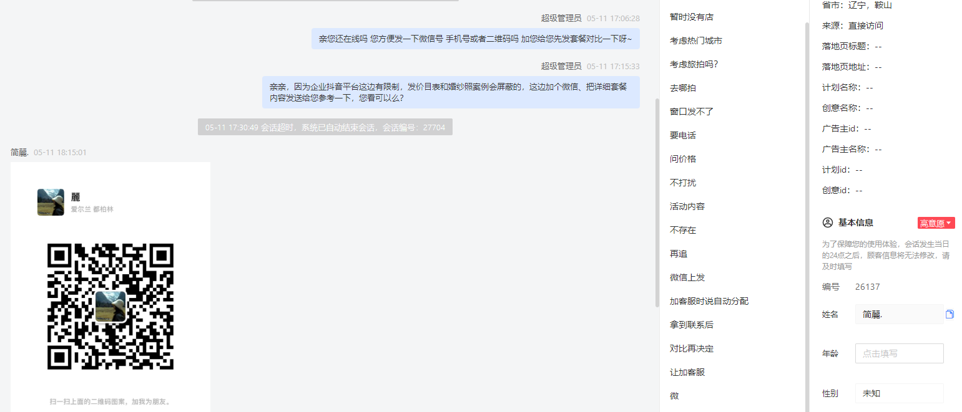This screenshot has width=962, height=412.
Task: Click the 广告主id row
Action: pos(847,128)
